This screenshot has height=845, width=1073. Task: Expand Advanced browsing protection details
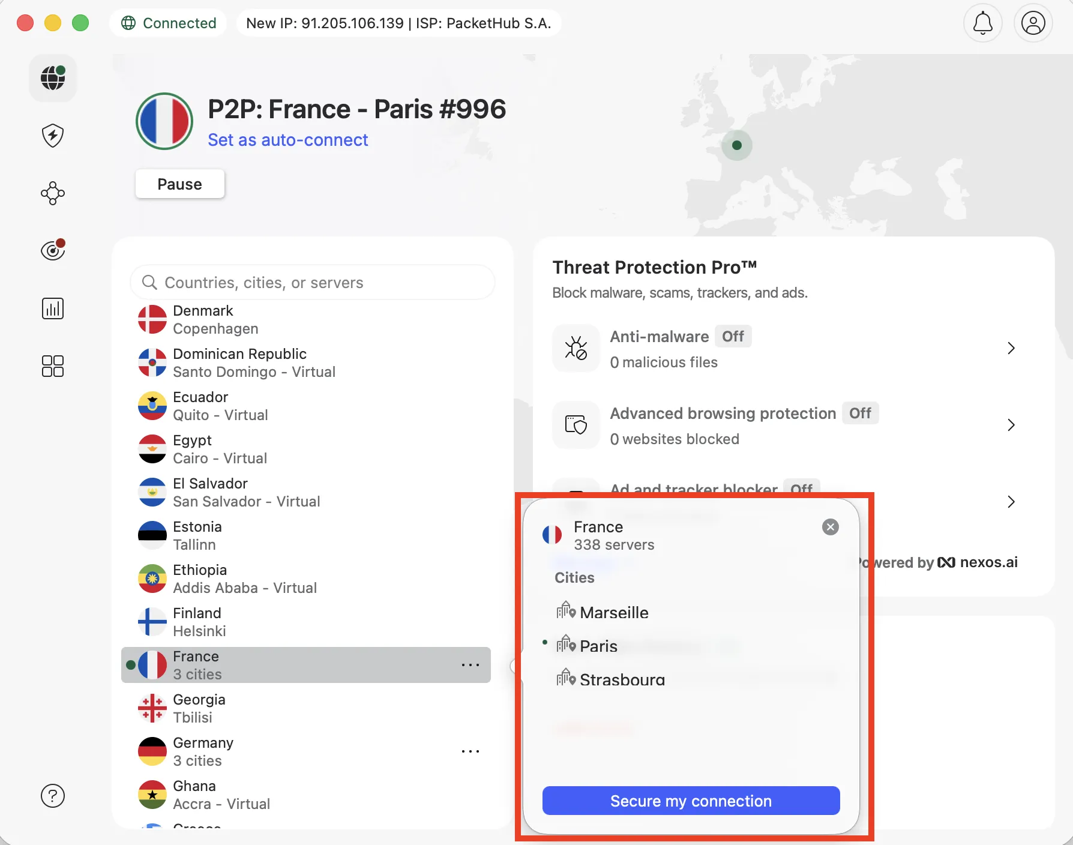[x=1011, y=425]
